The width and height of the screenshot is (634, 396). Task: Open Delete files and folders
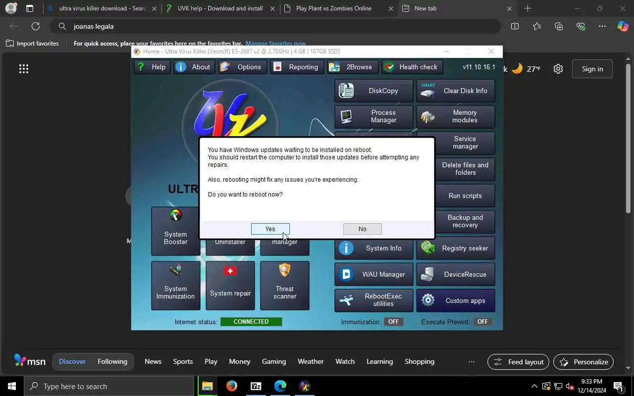[464, 169]
